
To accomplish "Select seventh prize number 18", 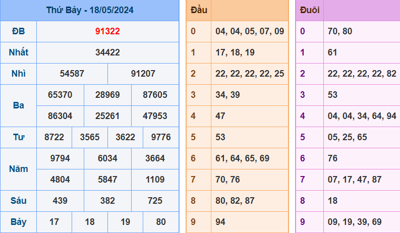I will [x=90, y=222].
